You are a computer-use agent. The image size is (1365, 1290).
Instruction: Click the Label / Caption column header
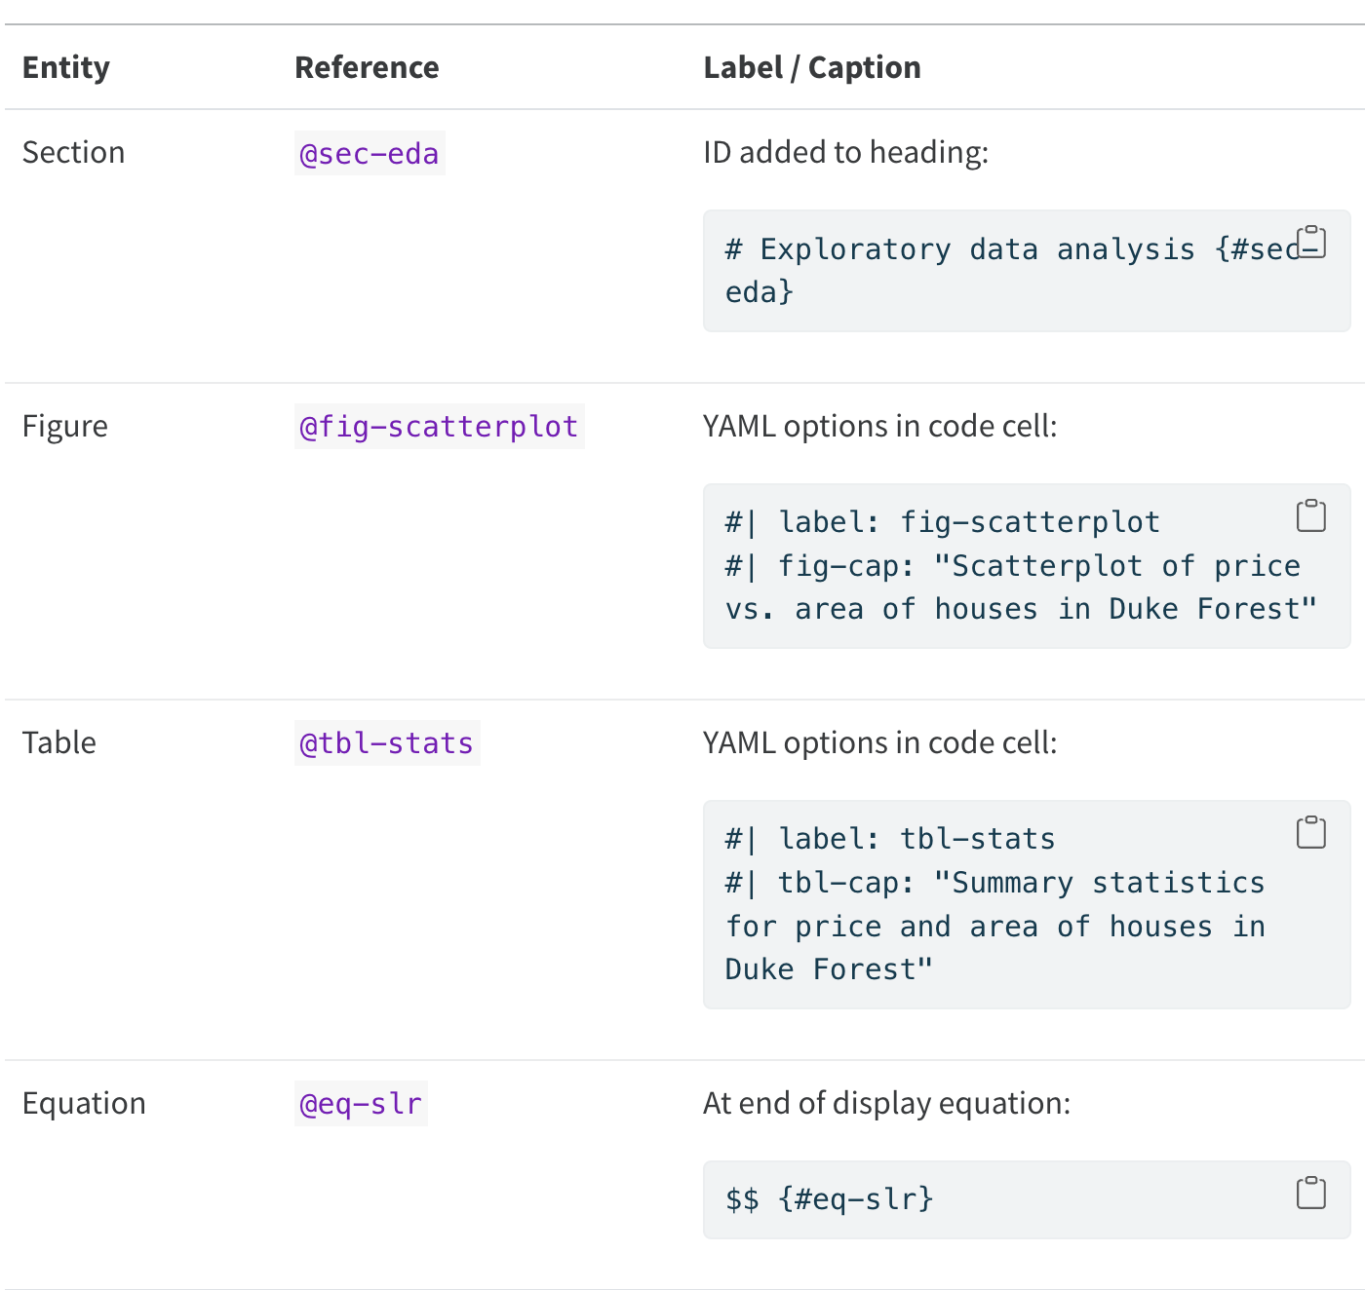pyautogui.click(x=812, y=67)
